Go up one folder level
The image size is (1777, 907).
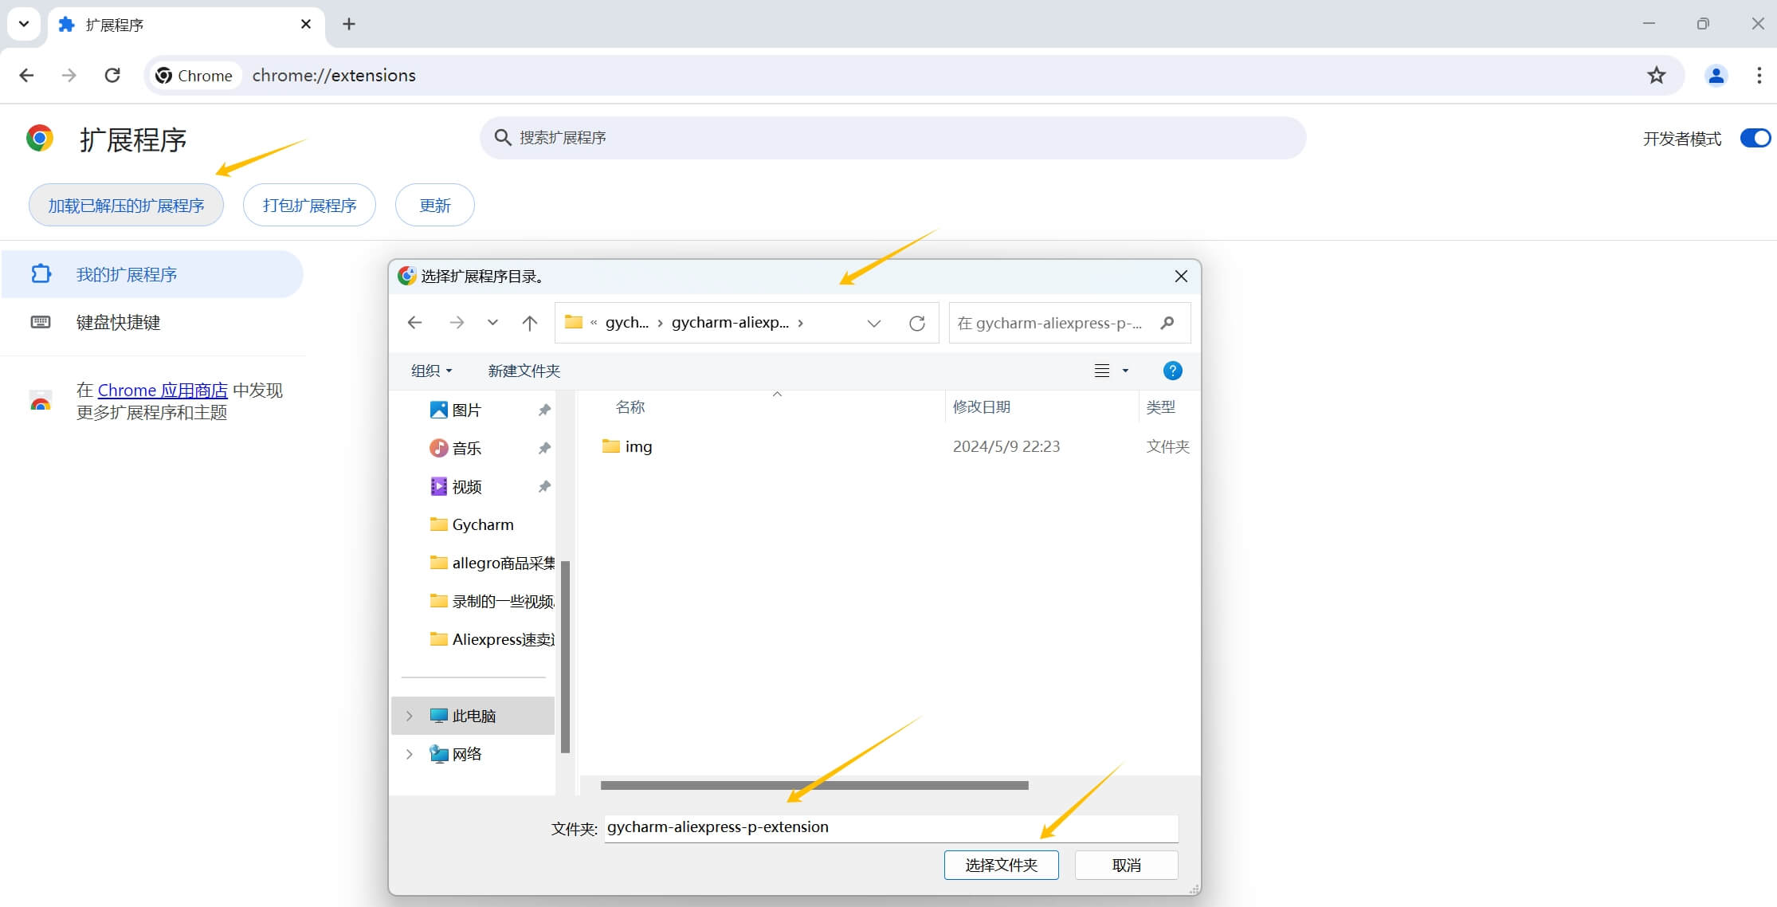[529, 322]
